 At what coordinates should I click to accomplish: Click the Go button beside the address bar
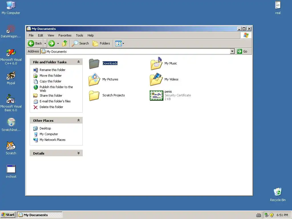pos(242,51)
